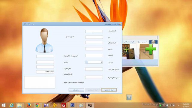Image resolution: width=192 pixels, height=108 pixels.
Task: Click the family name (نام خانوادگی) field
Action: [x=94, y=43]
